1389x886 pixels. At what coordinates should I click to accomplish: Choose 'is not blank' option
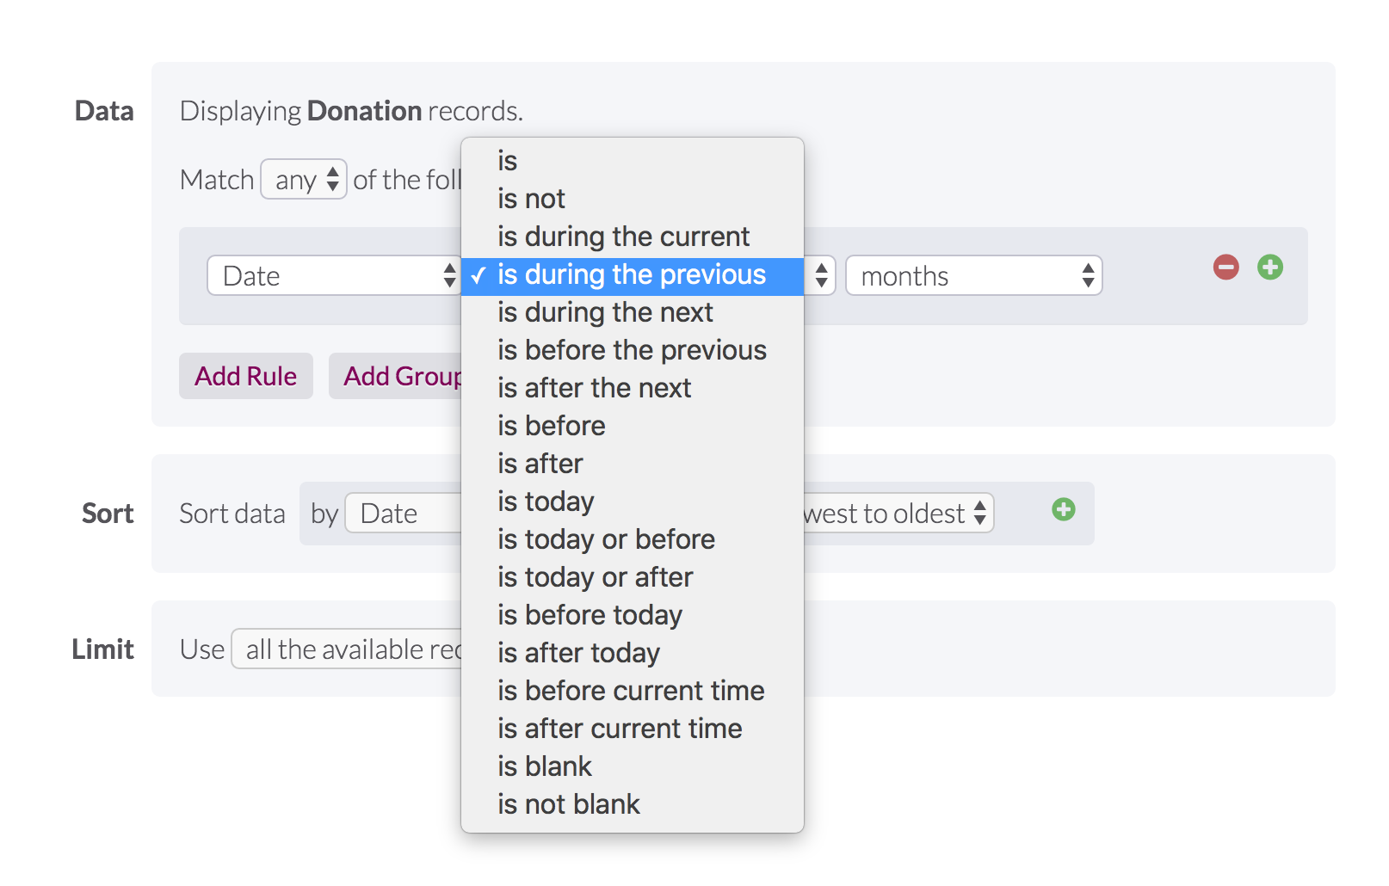click(x=568, y=805)
